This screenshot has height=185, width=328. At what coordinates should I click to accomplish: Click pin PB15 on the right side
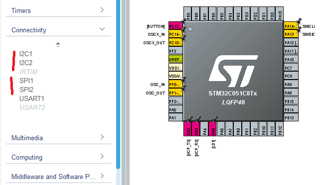coord(291,101)
